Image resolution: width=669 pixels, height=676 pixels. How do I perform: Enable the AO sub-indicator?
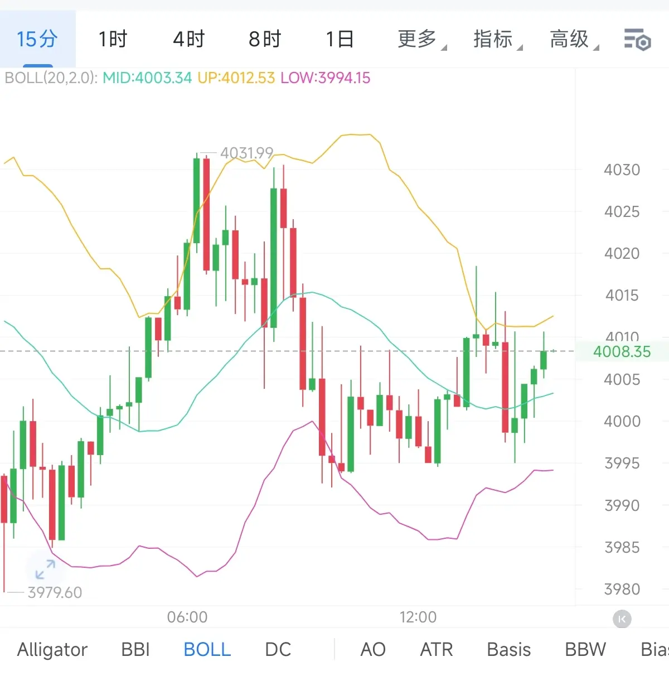373,649
